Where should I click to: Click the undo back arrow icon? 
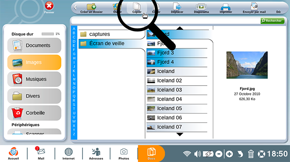point(240,154)
